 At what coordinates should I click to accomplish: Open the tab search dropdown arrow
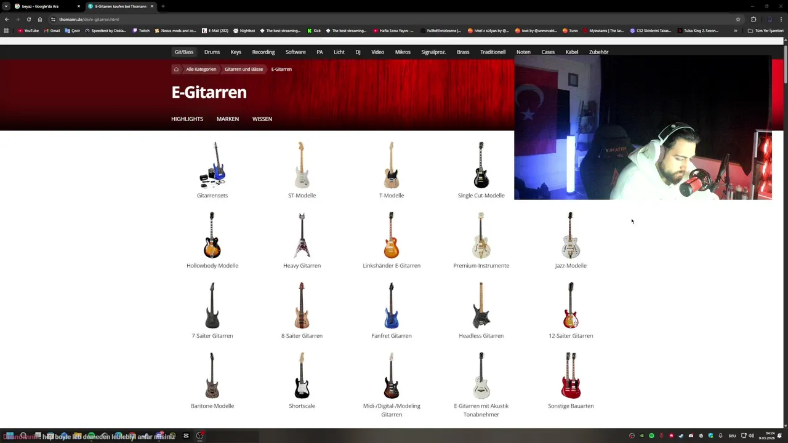coord(6,6)
